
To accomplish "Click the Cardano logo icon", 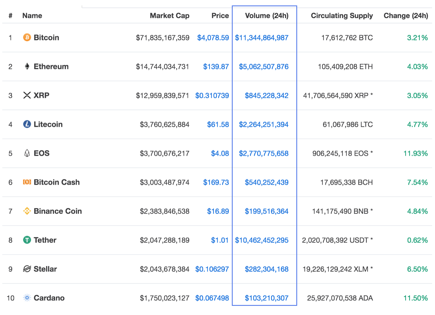I will pos(27,298).
